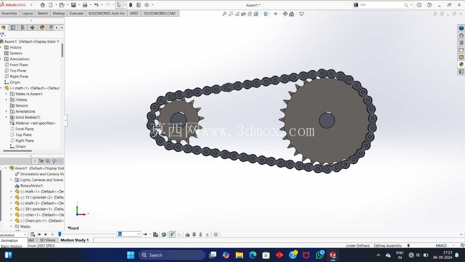Click Zoom to Area in the heads-up toolbar

click(x=231, y=14)
